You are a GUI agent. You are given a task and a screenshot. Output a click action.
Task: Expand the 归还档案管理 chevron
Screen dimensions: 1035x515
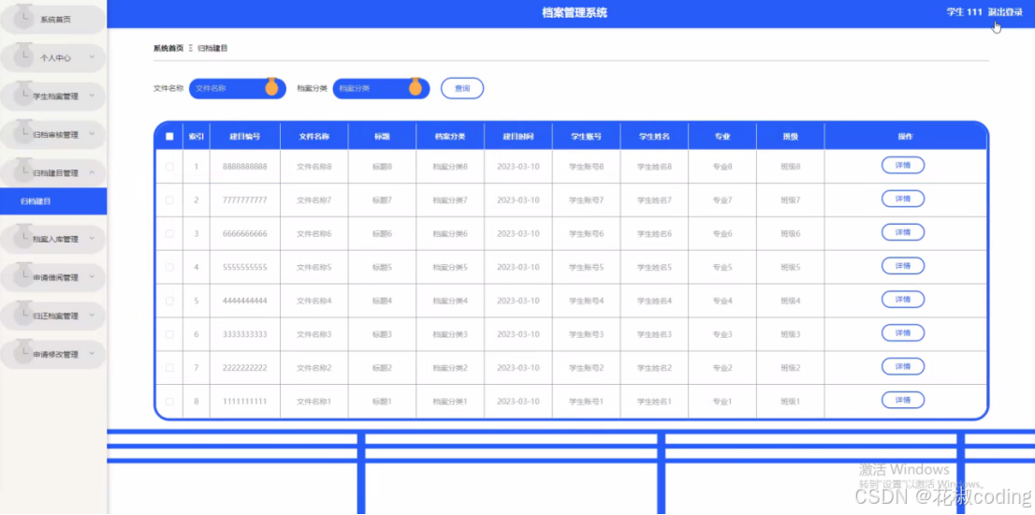[92, 316]
